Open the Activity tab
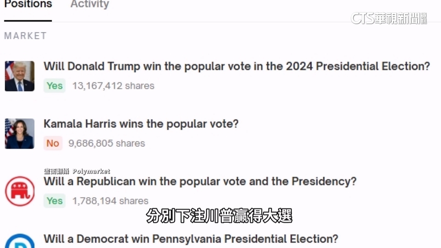Image resolution: width=441 pixels, height=248 pixels. pyautogui.click(x=90, y=5)
